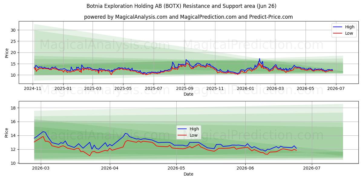Click 'Low' in the top chart legend
Screen dimensions: 363x181
tap(349, 33)
